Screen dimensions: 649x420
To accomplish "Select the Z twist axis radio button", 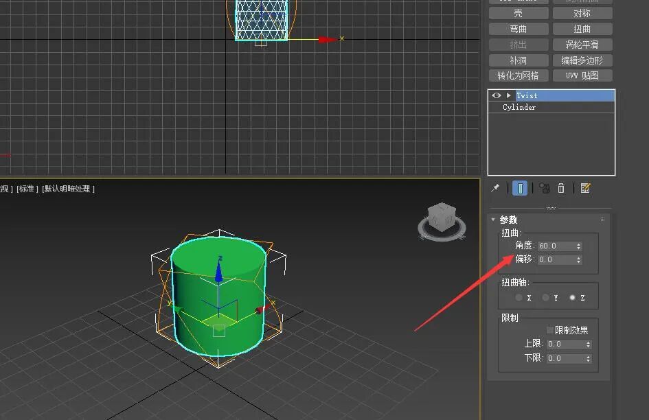I will tap(573, 298).
